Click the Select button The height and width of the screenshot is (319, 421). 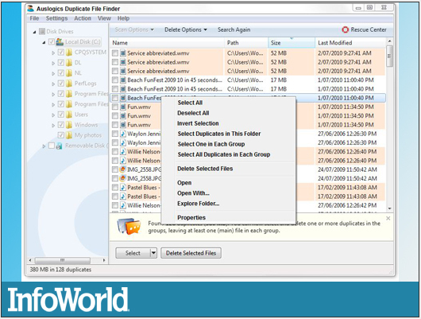(x=133, y=253)
